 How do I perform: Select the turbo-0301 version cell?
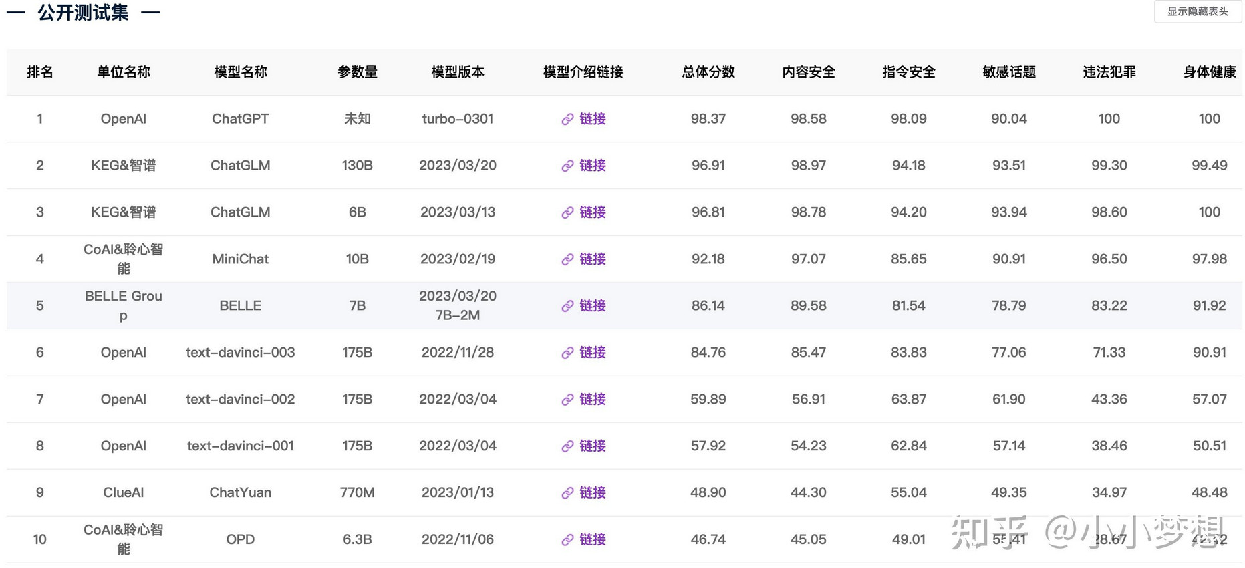tap(458, 119)
